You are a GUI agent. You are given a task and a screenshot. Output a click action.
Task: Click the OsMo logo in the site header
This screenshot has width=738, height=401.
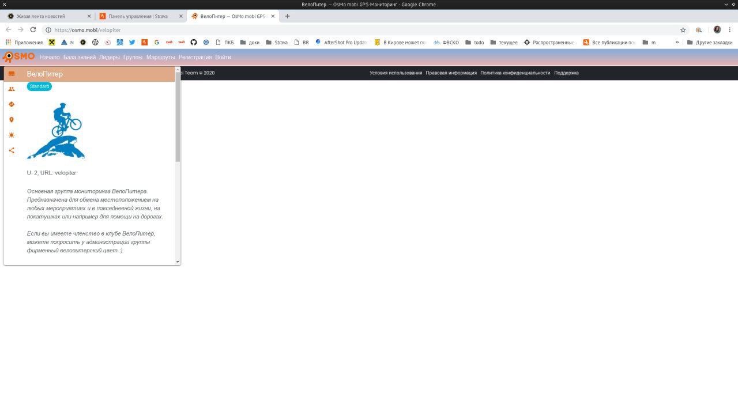point(18,56)
